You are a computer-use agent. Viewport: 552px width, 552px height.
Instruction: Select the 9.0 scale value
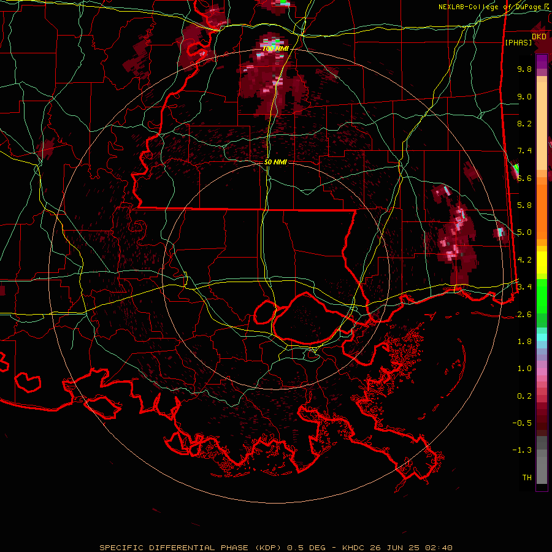pos(524,96)
